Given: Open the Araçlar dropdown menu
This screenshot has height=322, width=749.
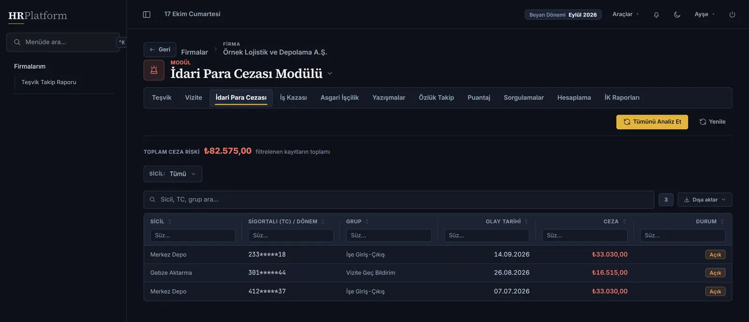Looking at the screenshot, I should point(625,14).
